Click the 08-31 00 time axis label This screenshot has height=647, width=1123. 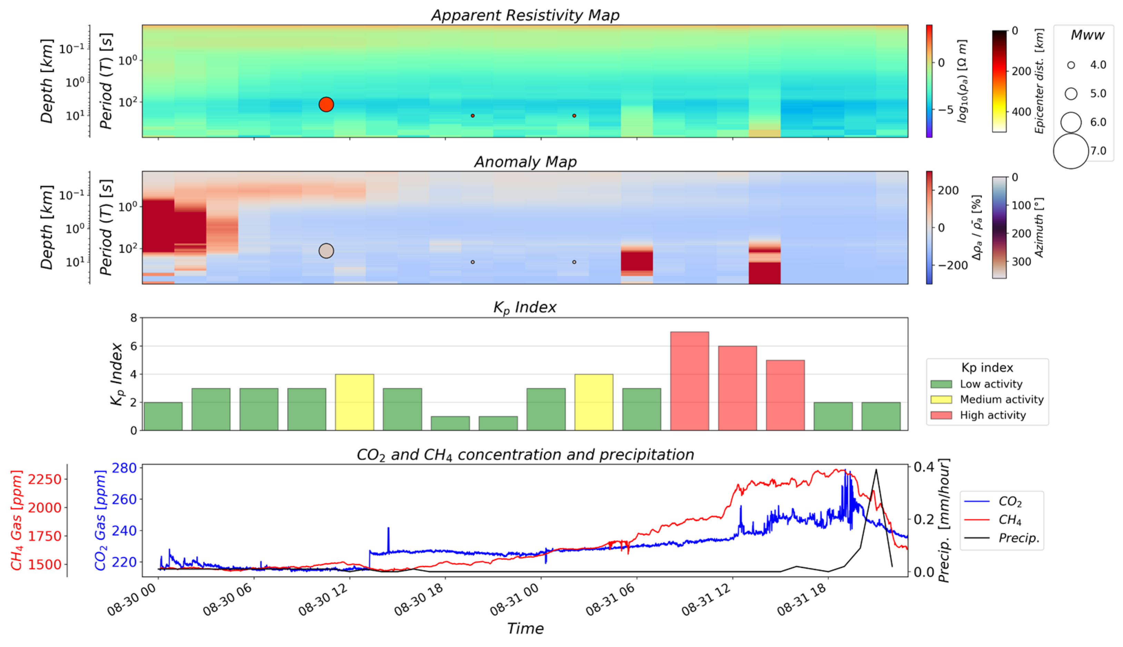pos(515,599)
